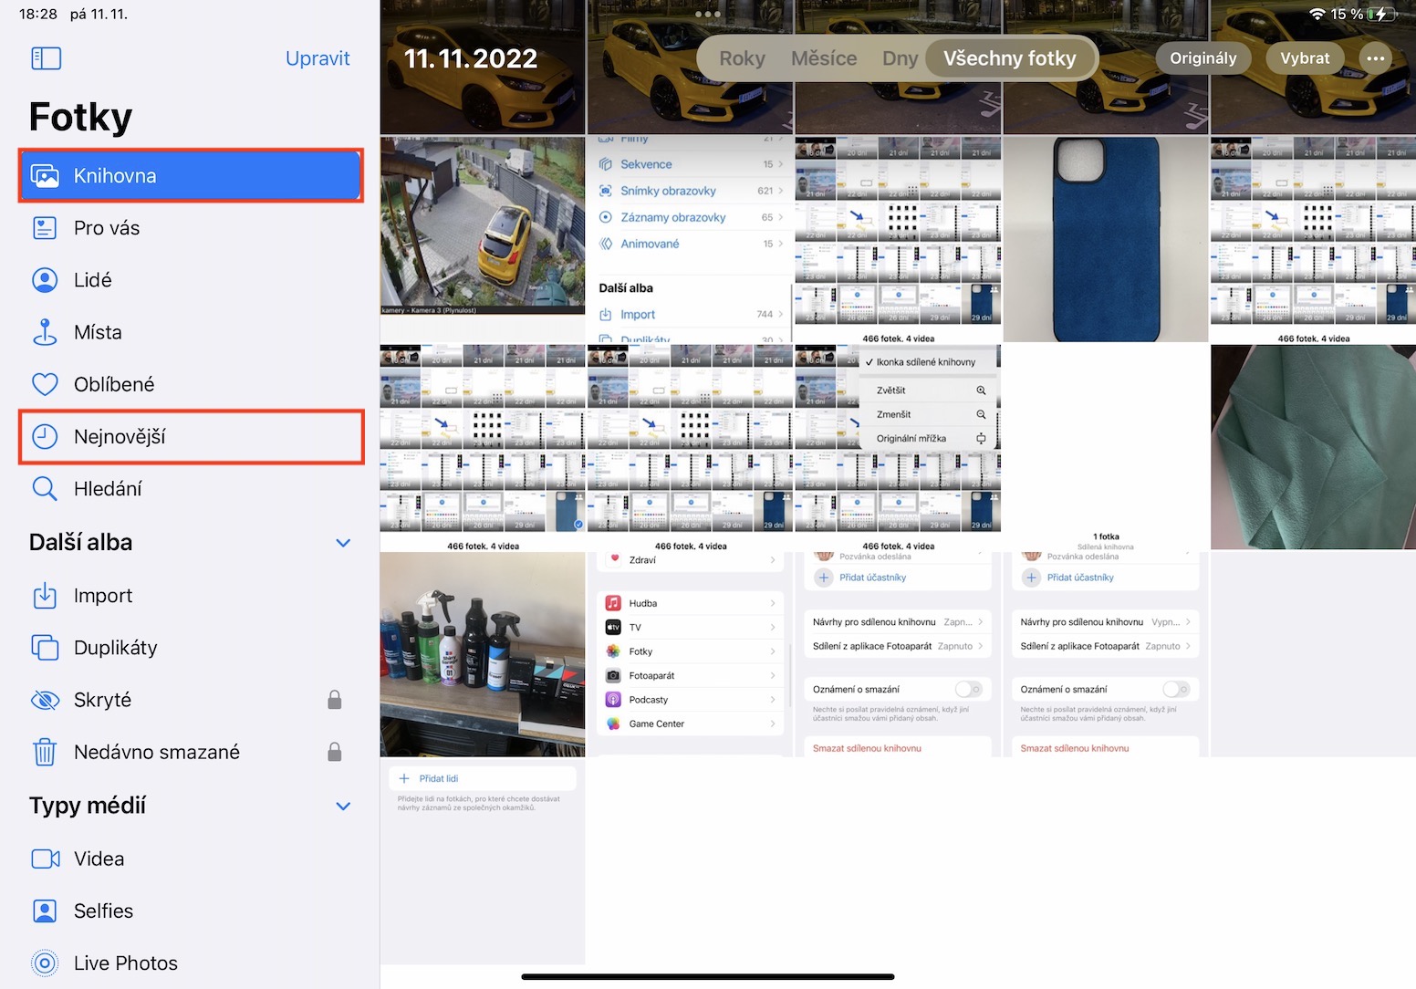
Task: Click the lock icon next to Skryté
Action: [x=335, y=700]
